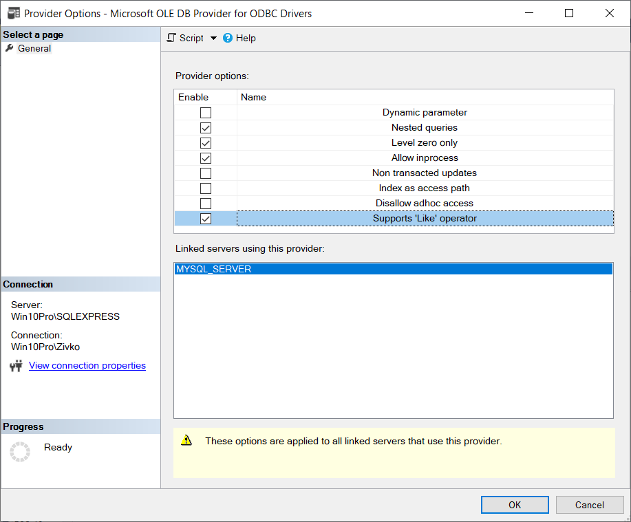Select MYSQL_SERVER in linked servers list

click(394, 269)
